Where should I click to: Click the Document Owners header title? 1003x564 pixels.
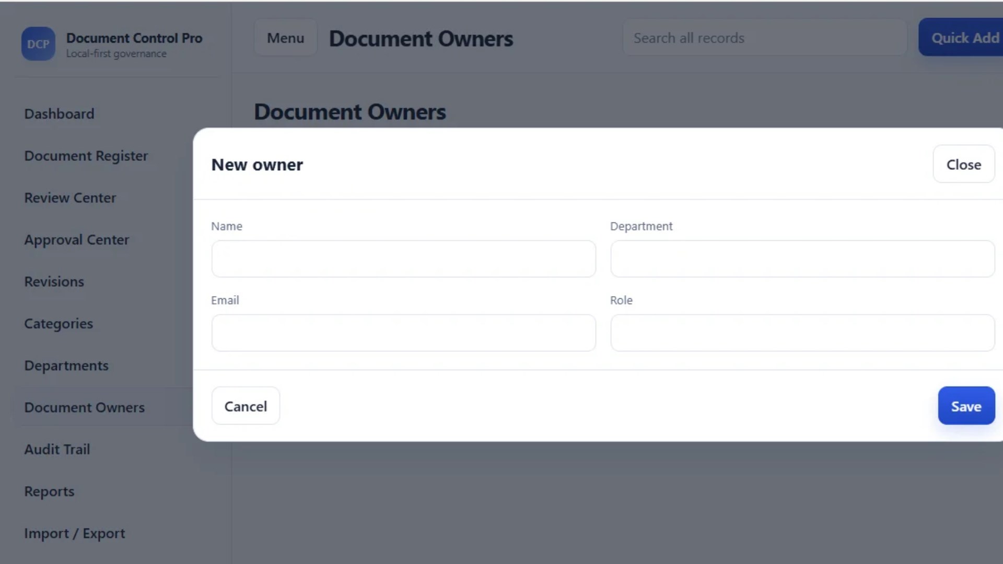pyautogui.click(x=421, y=39)
